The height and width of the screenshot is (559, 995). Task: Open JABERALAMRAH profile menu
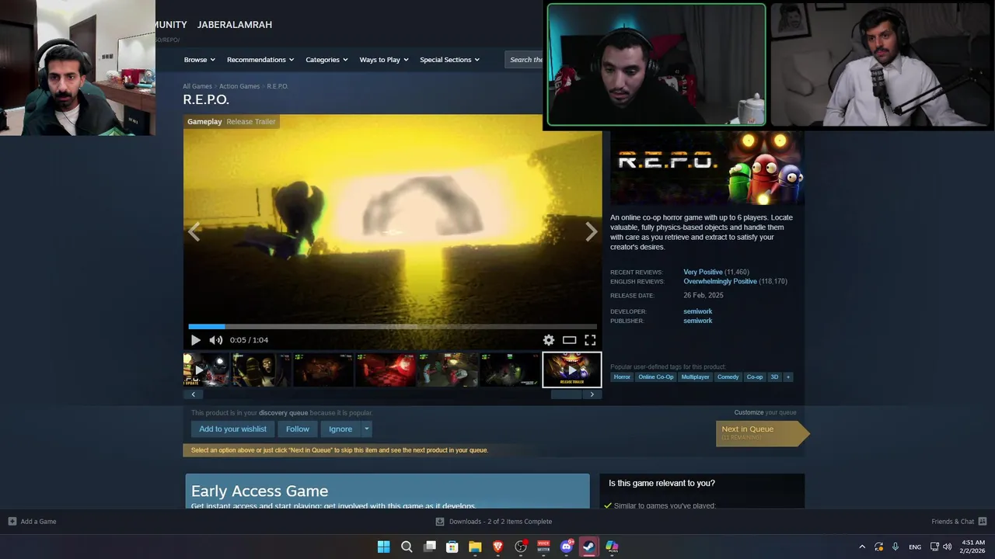coord(235,25)
